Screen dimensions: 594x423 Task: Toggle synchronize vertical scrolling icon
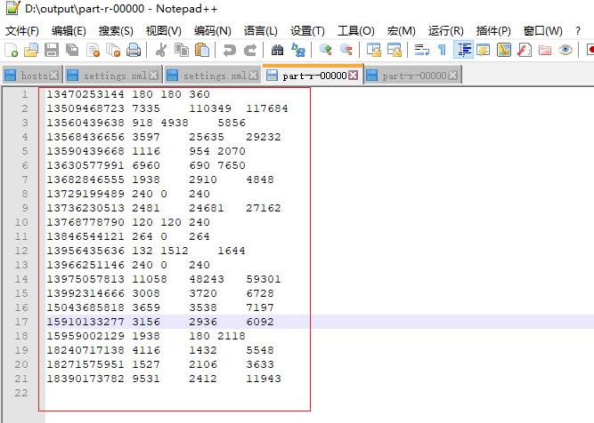374,50
